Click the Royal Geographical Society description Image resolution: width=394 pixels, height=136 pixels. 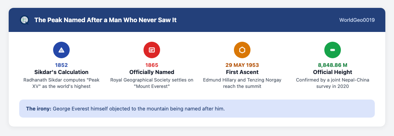152,83
